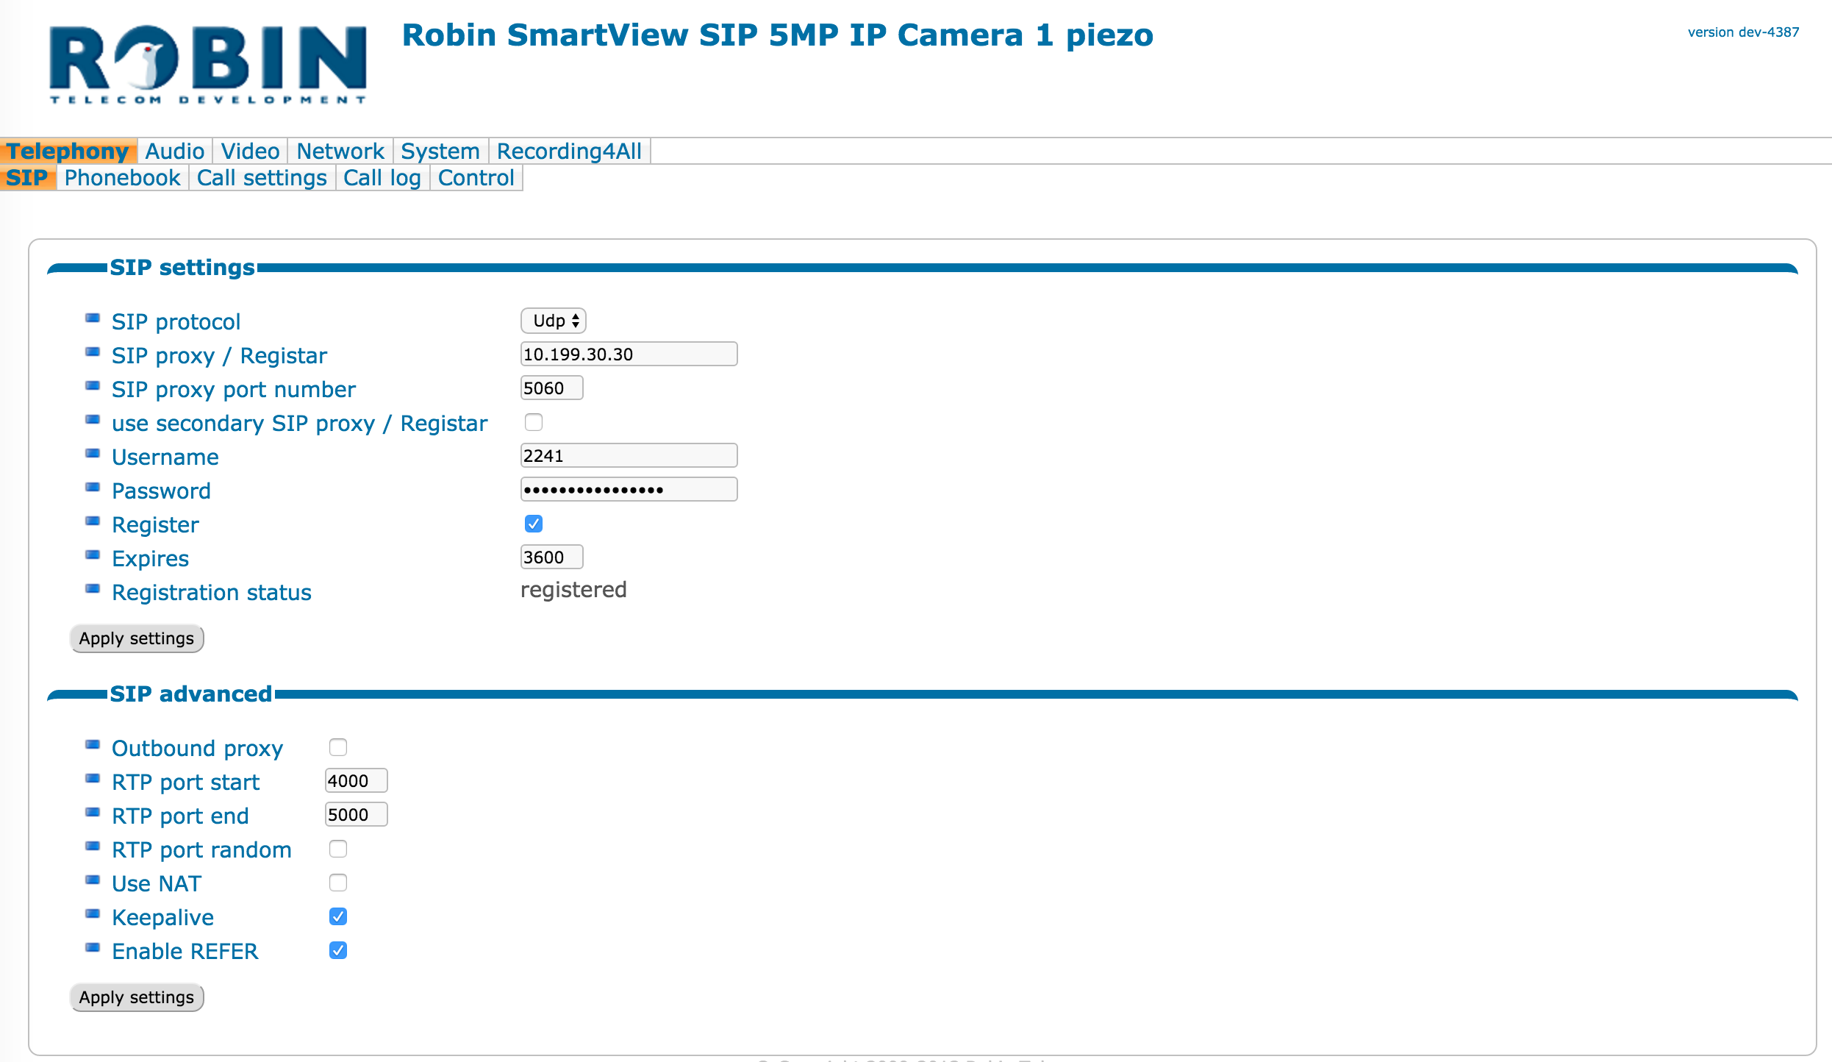Click the bullet icon next to Username
This screenshot has width=1832, height=1062.
click(93, 454)
